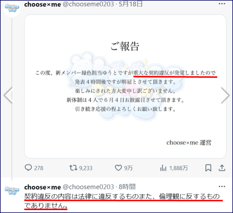Click the 8時間 timestamp on reply tweet
This screenshot has height=213, width=233.
[127, 187]
